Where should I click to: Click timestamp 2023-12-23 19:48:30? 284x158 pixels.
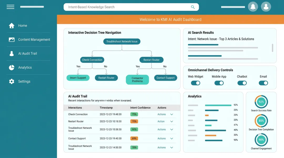pyautogui.click(x=110, y=114)
